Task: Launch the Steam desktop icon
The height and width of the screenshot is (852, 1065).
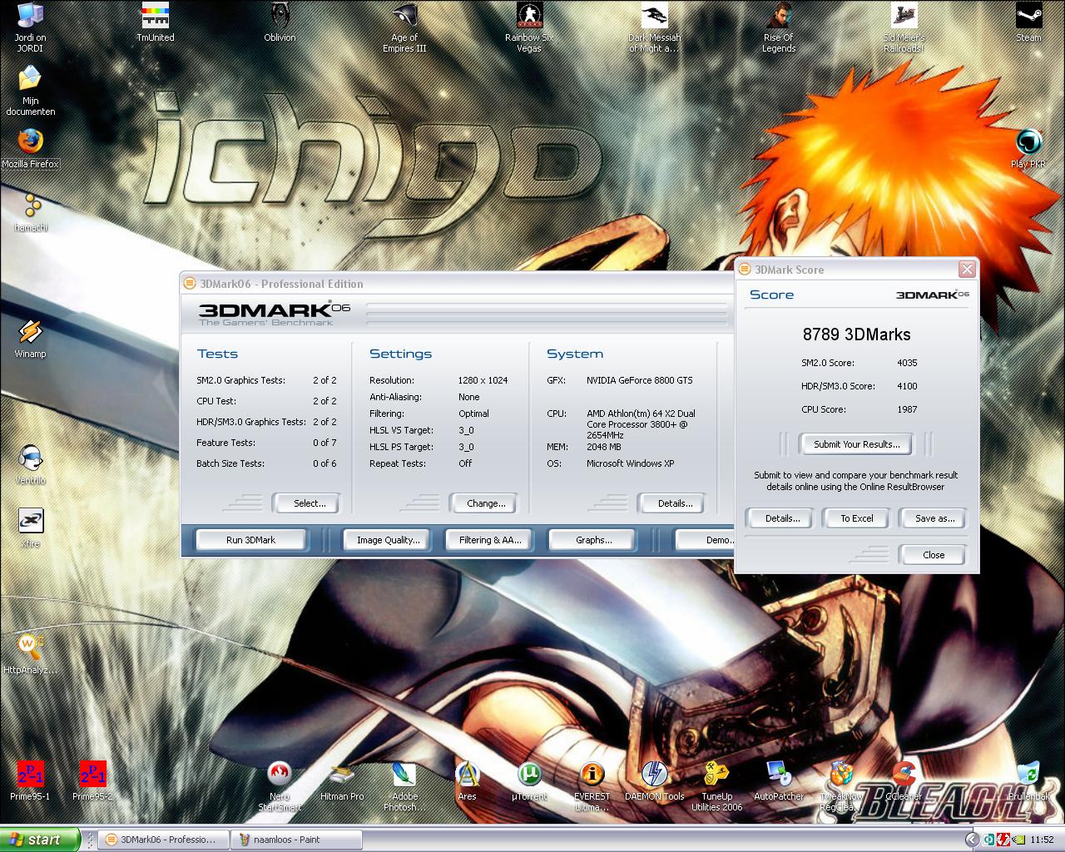Action: [x=1028, y=22]
